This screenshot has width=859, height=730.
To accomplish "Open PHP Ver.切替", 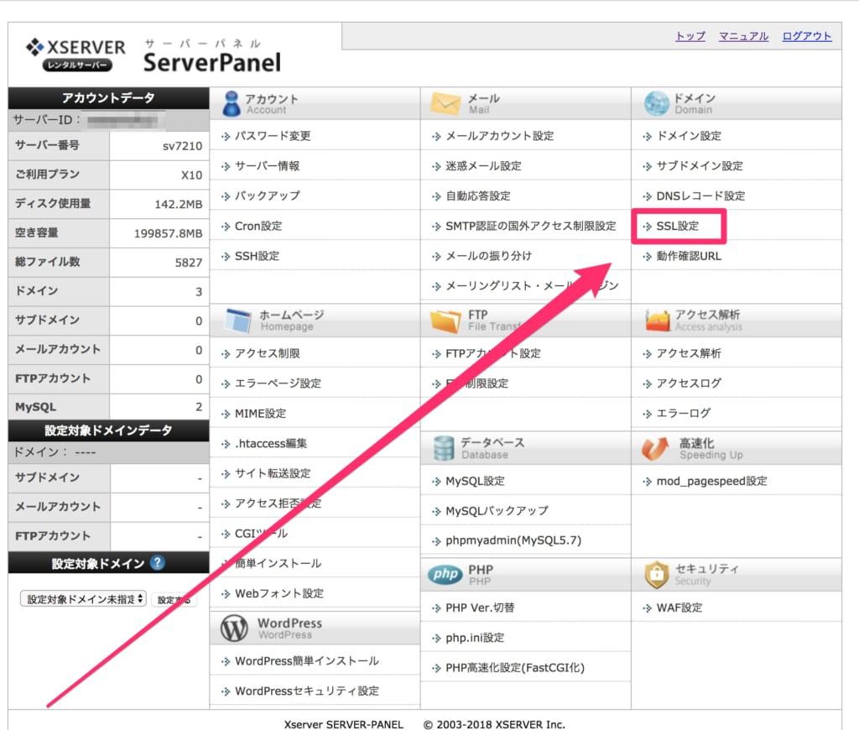I will coord(480,607).
